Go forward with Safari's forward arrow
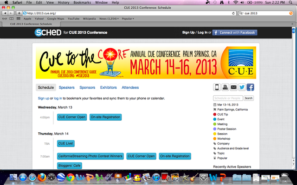Viewport: 297px width, 185px height. pyautogui.click(x=11, y=13)
